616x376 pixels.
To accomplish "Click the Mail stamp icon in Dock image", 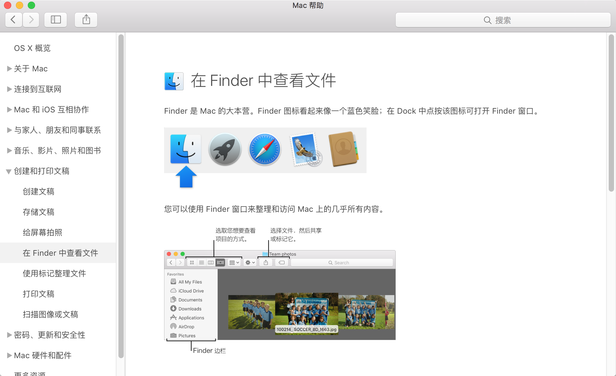I will 305,150.
